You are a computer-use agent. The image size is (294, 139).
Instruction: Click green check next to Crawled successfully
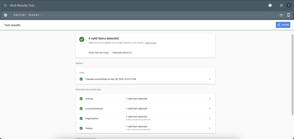[81, 79]
